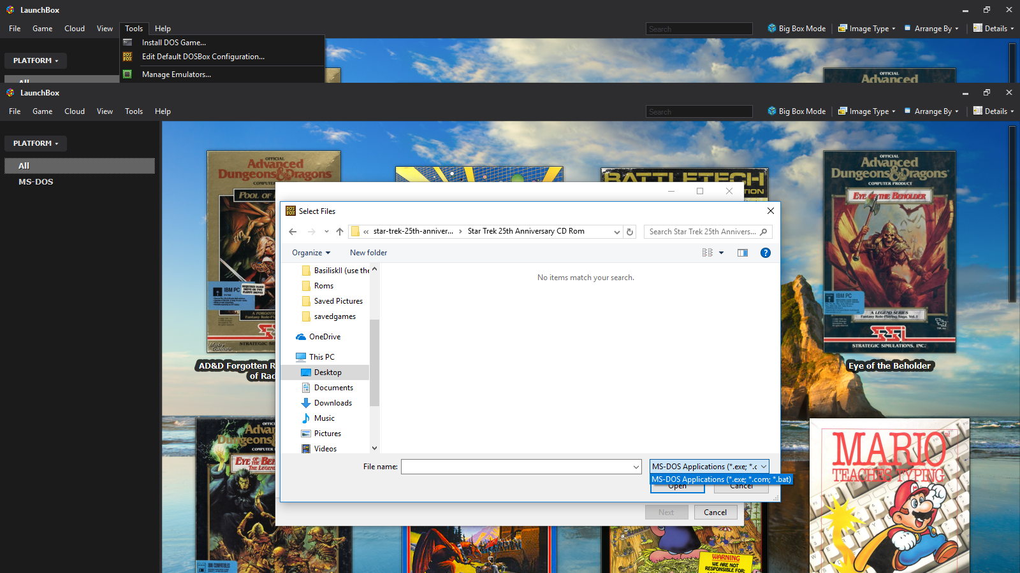Screen dimensions: 1020x573
Task: Open the Game menu in lower LaunchBox window
Action: (x=43, y=111)
